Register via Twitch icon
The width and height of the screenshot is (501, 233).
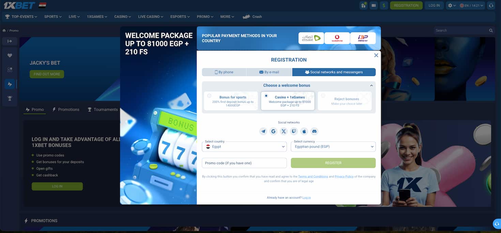pos(294,131)
